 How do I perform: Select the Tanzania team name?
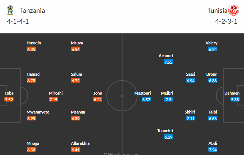pos(33,11)
